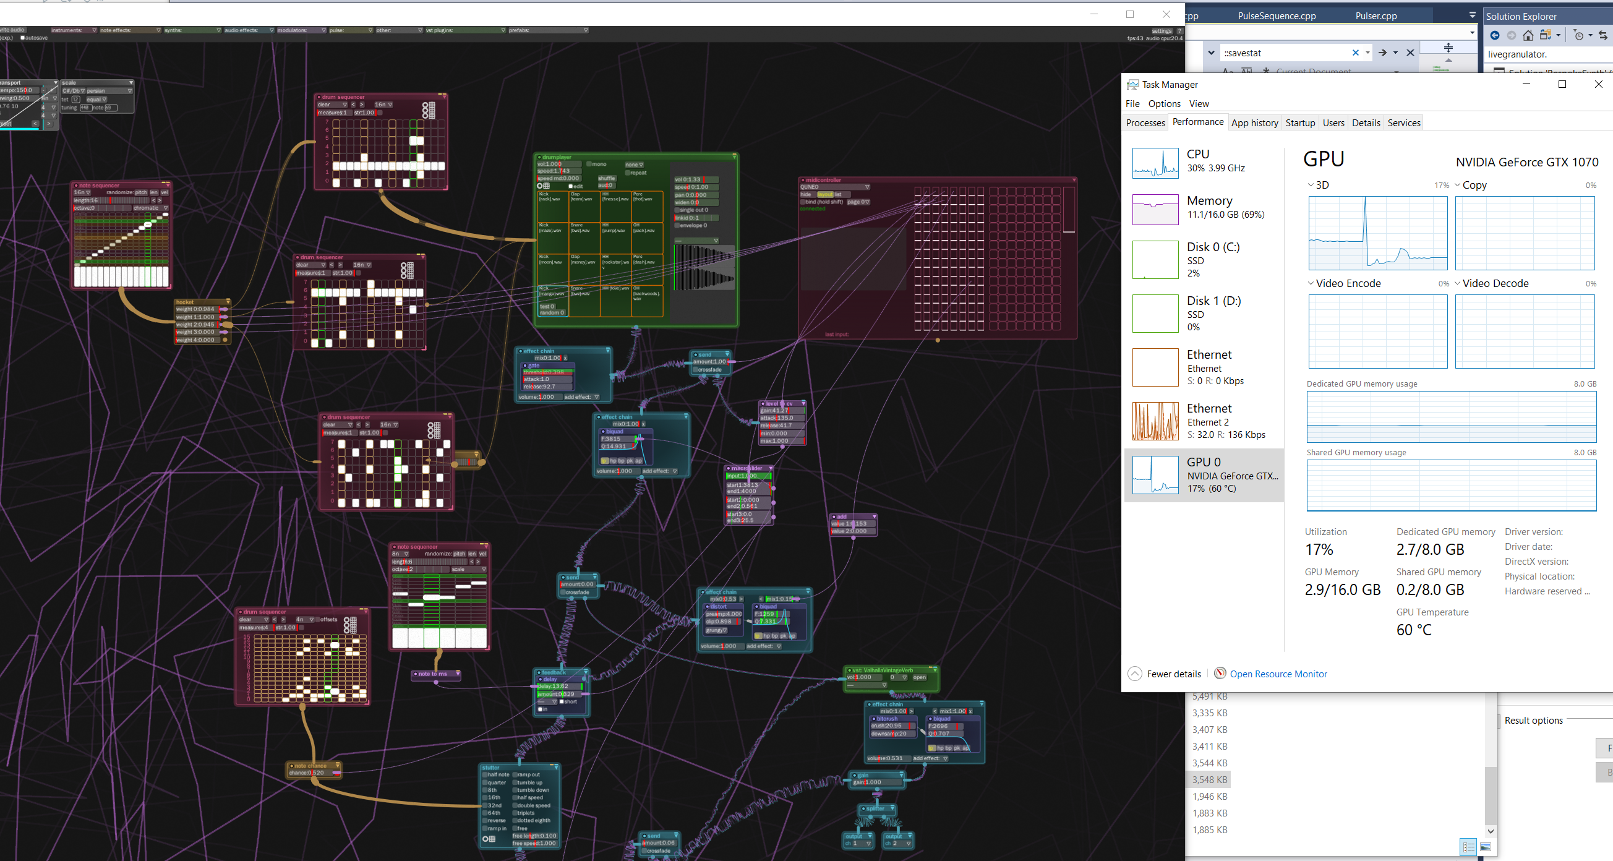1613x861 pixels.
Task: Click the ::savestat find input field
Action: click(x=1286, y=53)
